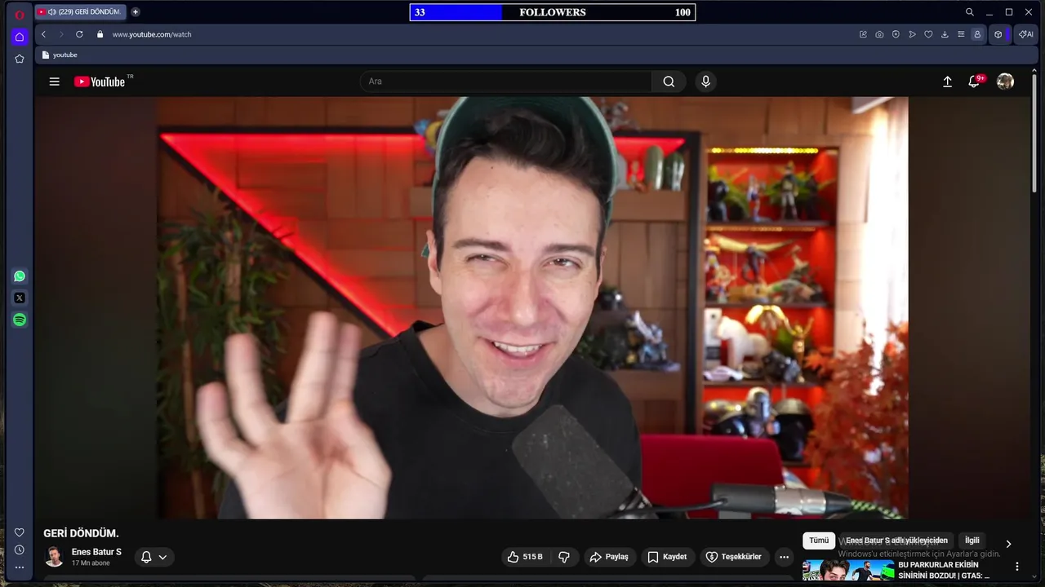Image resolution: width=1045 pixels, height=587 pixels.
Task: Open a new tab with the plus button
Action: [x=136, y=11]
